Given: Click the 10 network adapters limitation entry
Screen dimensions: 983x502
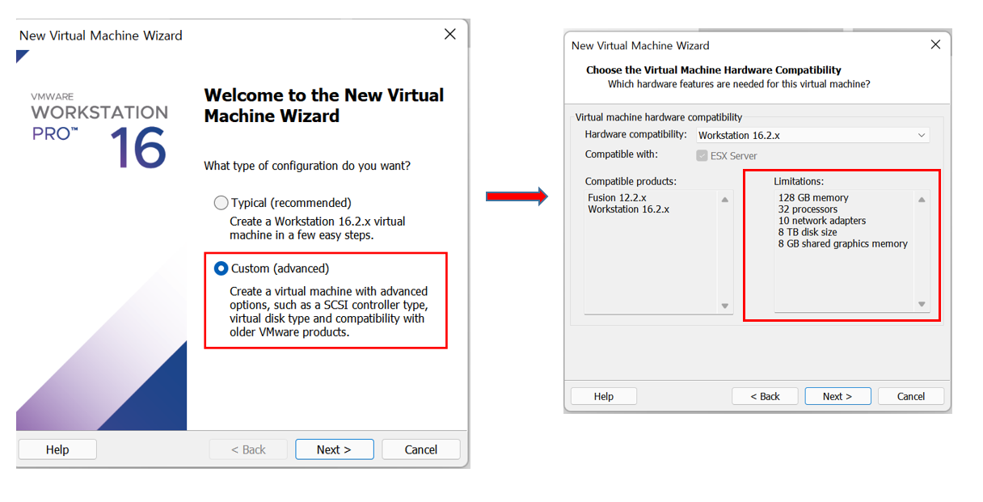Looking at the screenshot, I should click(822, 221).
